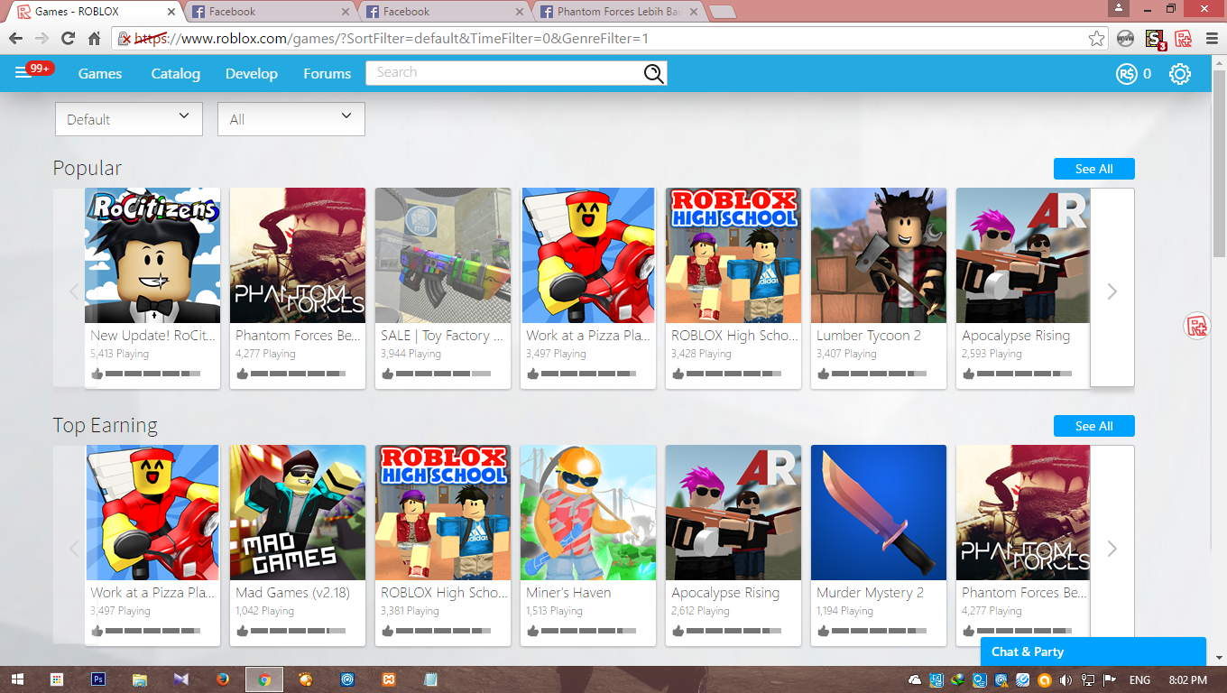Click See All for Popular games
1227x693 pixels.
pos(1094,169)
